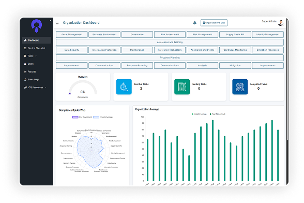Viewport: 304px width, 203px height.
Task: Select the Governance category button
Action: (x=137, y=34)
